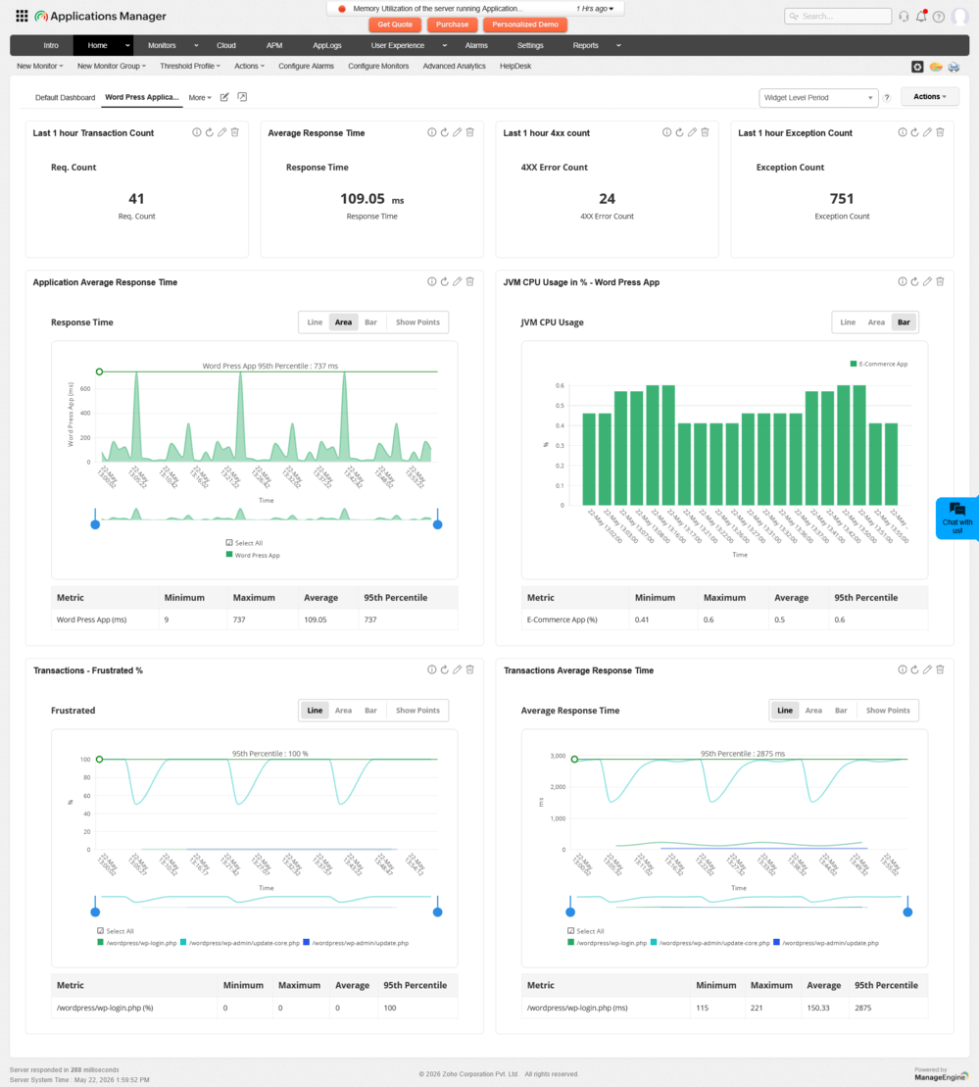979x1087 pixels.
Task: Open the user profile avatar
Action: [959, 16]
